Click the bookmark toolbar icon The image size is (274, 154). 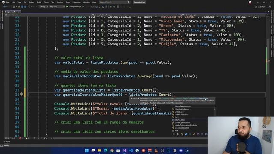tap(118, 7)
